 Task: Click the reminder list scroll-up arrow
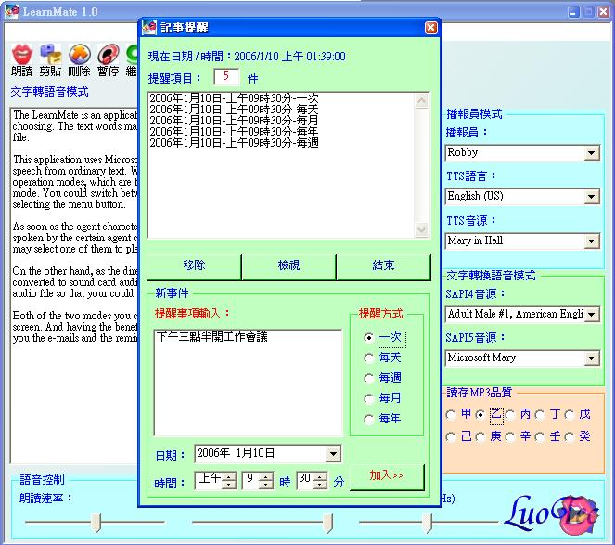pos(422,101)
